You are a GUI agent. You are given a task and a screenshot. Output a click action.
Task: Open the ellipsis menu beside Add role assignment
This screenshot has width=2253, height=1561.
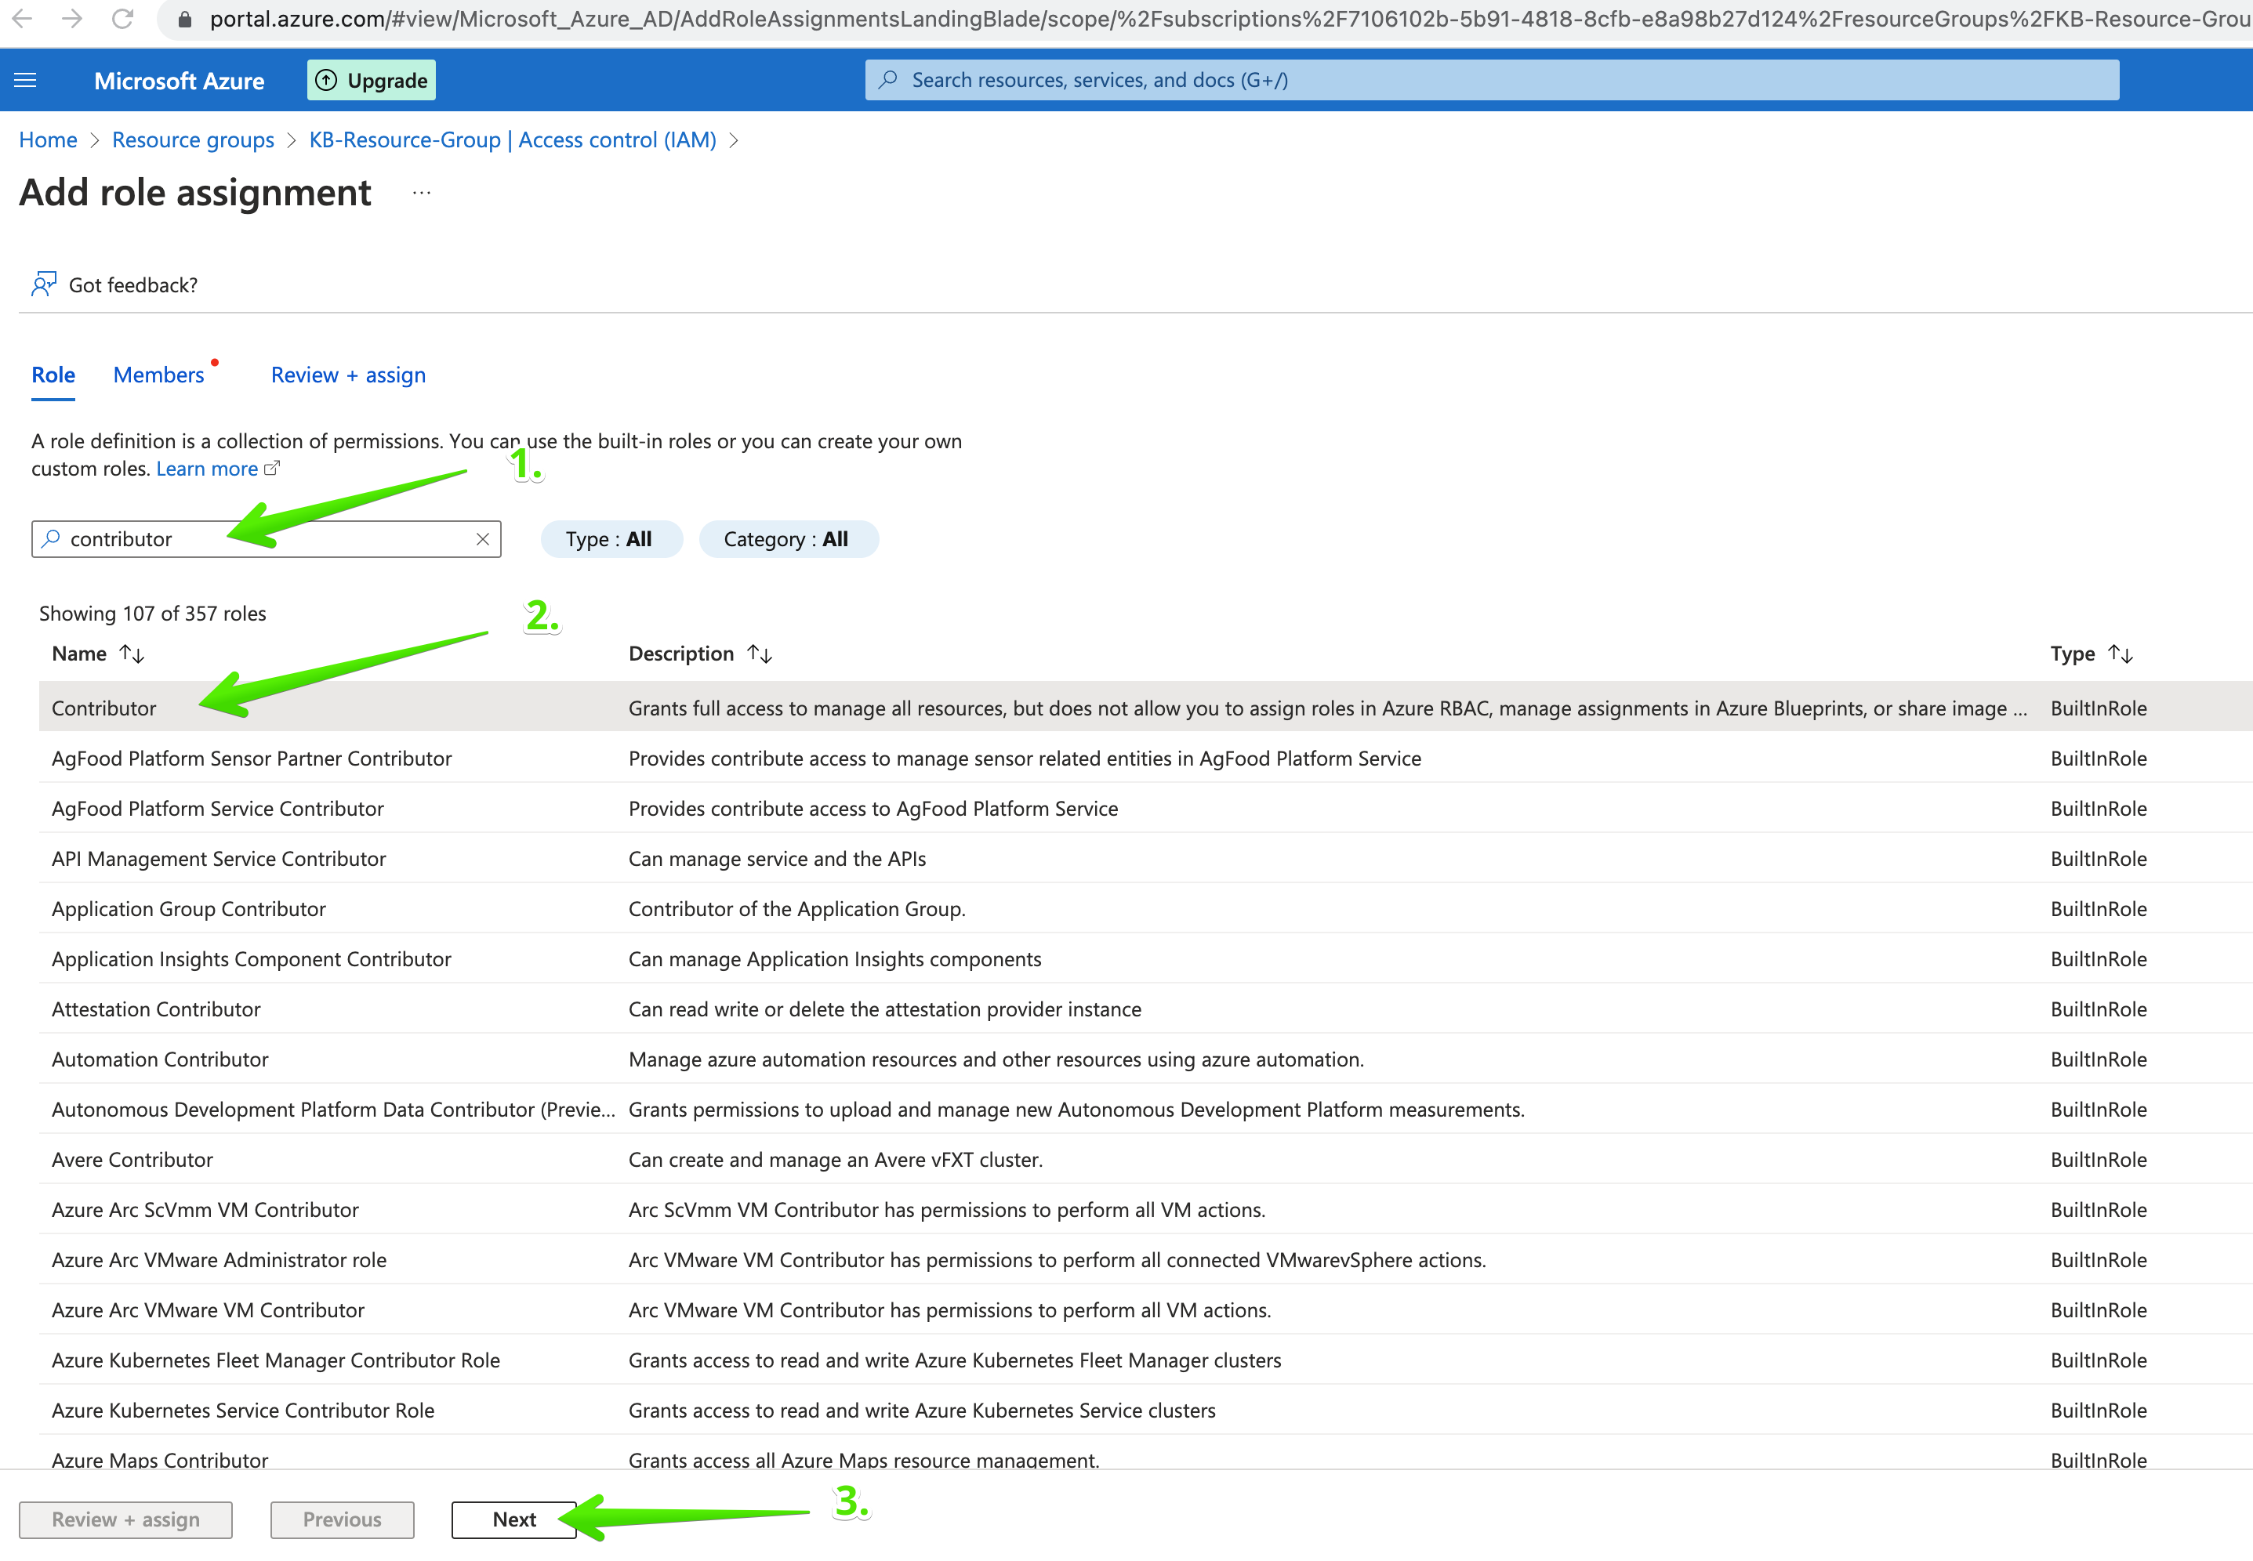coord(422,193)
